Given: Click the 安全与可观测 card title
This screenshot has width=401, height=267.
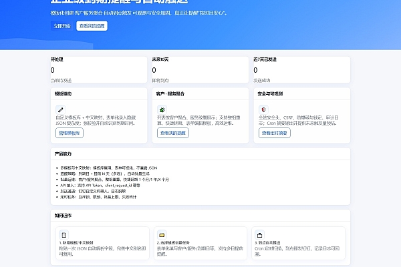Looking at the screenshot, I should (x=270, y=94).
